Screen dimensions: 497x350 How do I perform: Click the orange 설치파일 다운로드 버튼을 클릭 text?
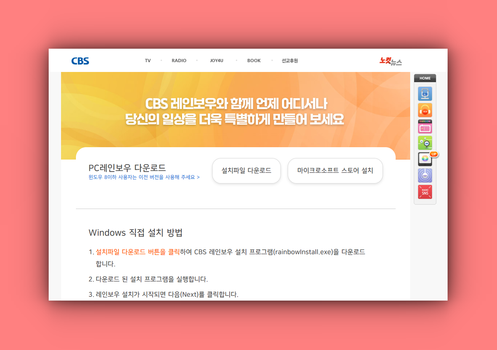(138, 252)
